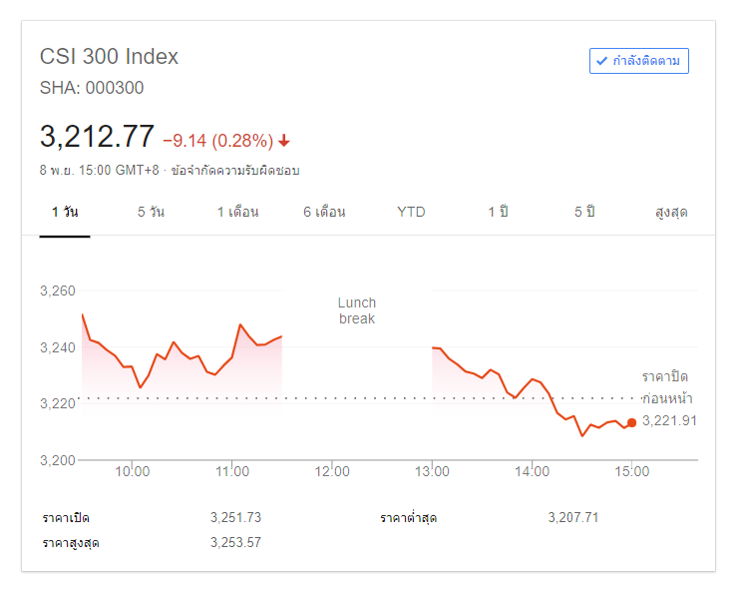This screenshot has width=739, height=594.
Task: Click the red down arrow beside percentage
Action: tap(284, 141)
